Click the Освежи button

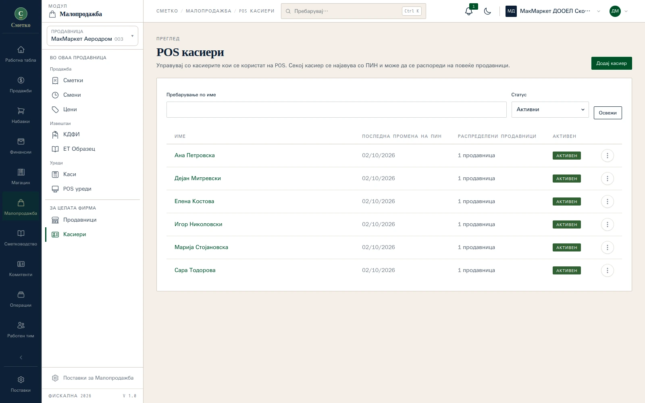pos(608,113)
